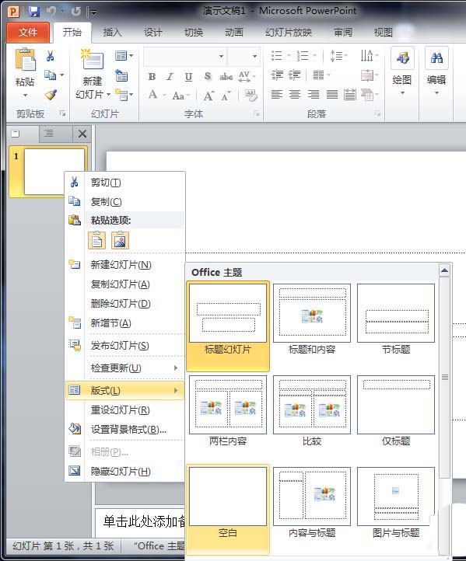The height and width of the screenshot is (561, 466).
Task: Choose 新建幻灯片 from context menu
Action: coord(124,265)
